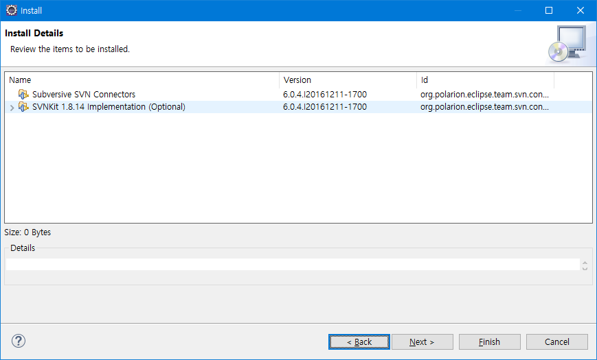
Task: Click the Subversive SVN Connectors Id cell
Action: coord(484,94)
